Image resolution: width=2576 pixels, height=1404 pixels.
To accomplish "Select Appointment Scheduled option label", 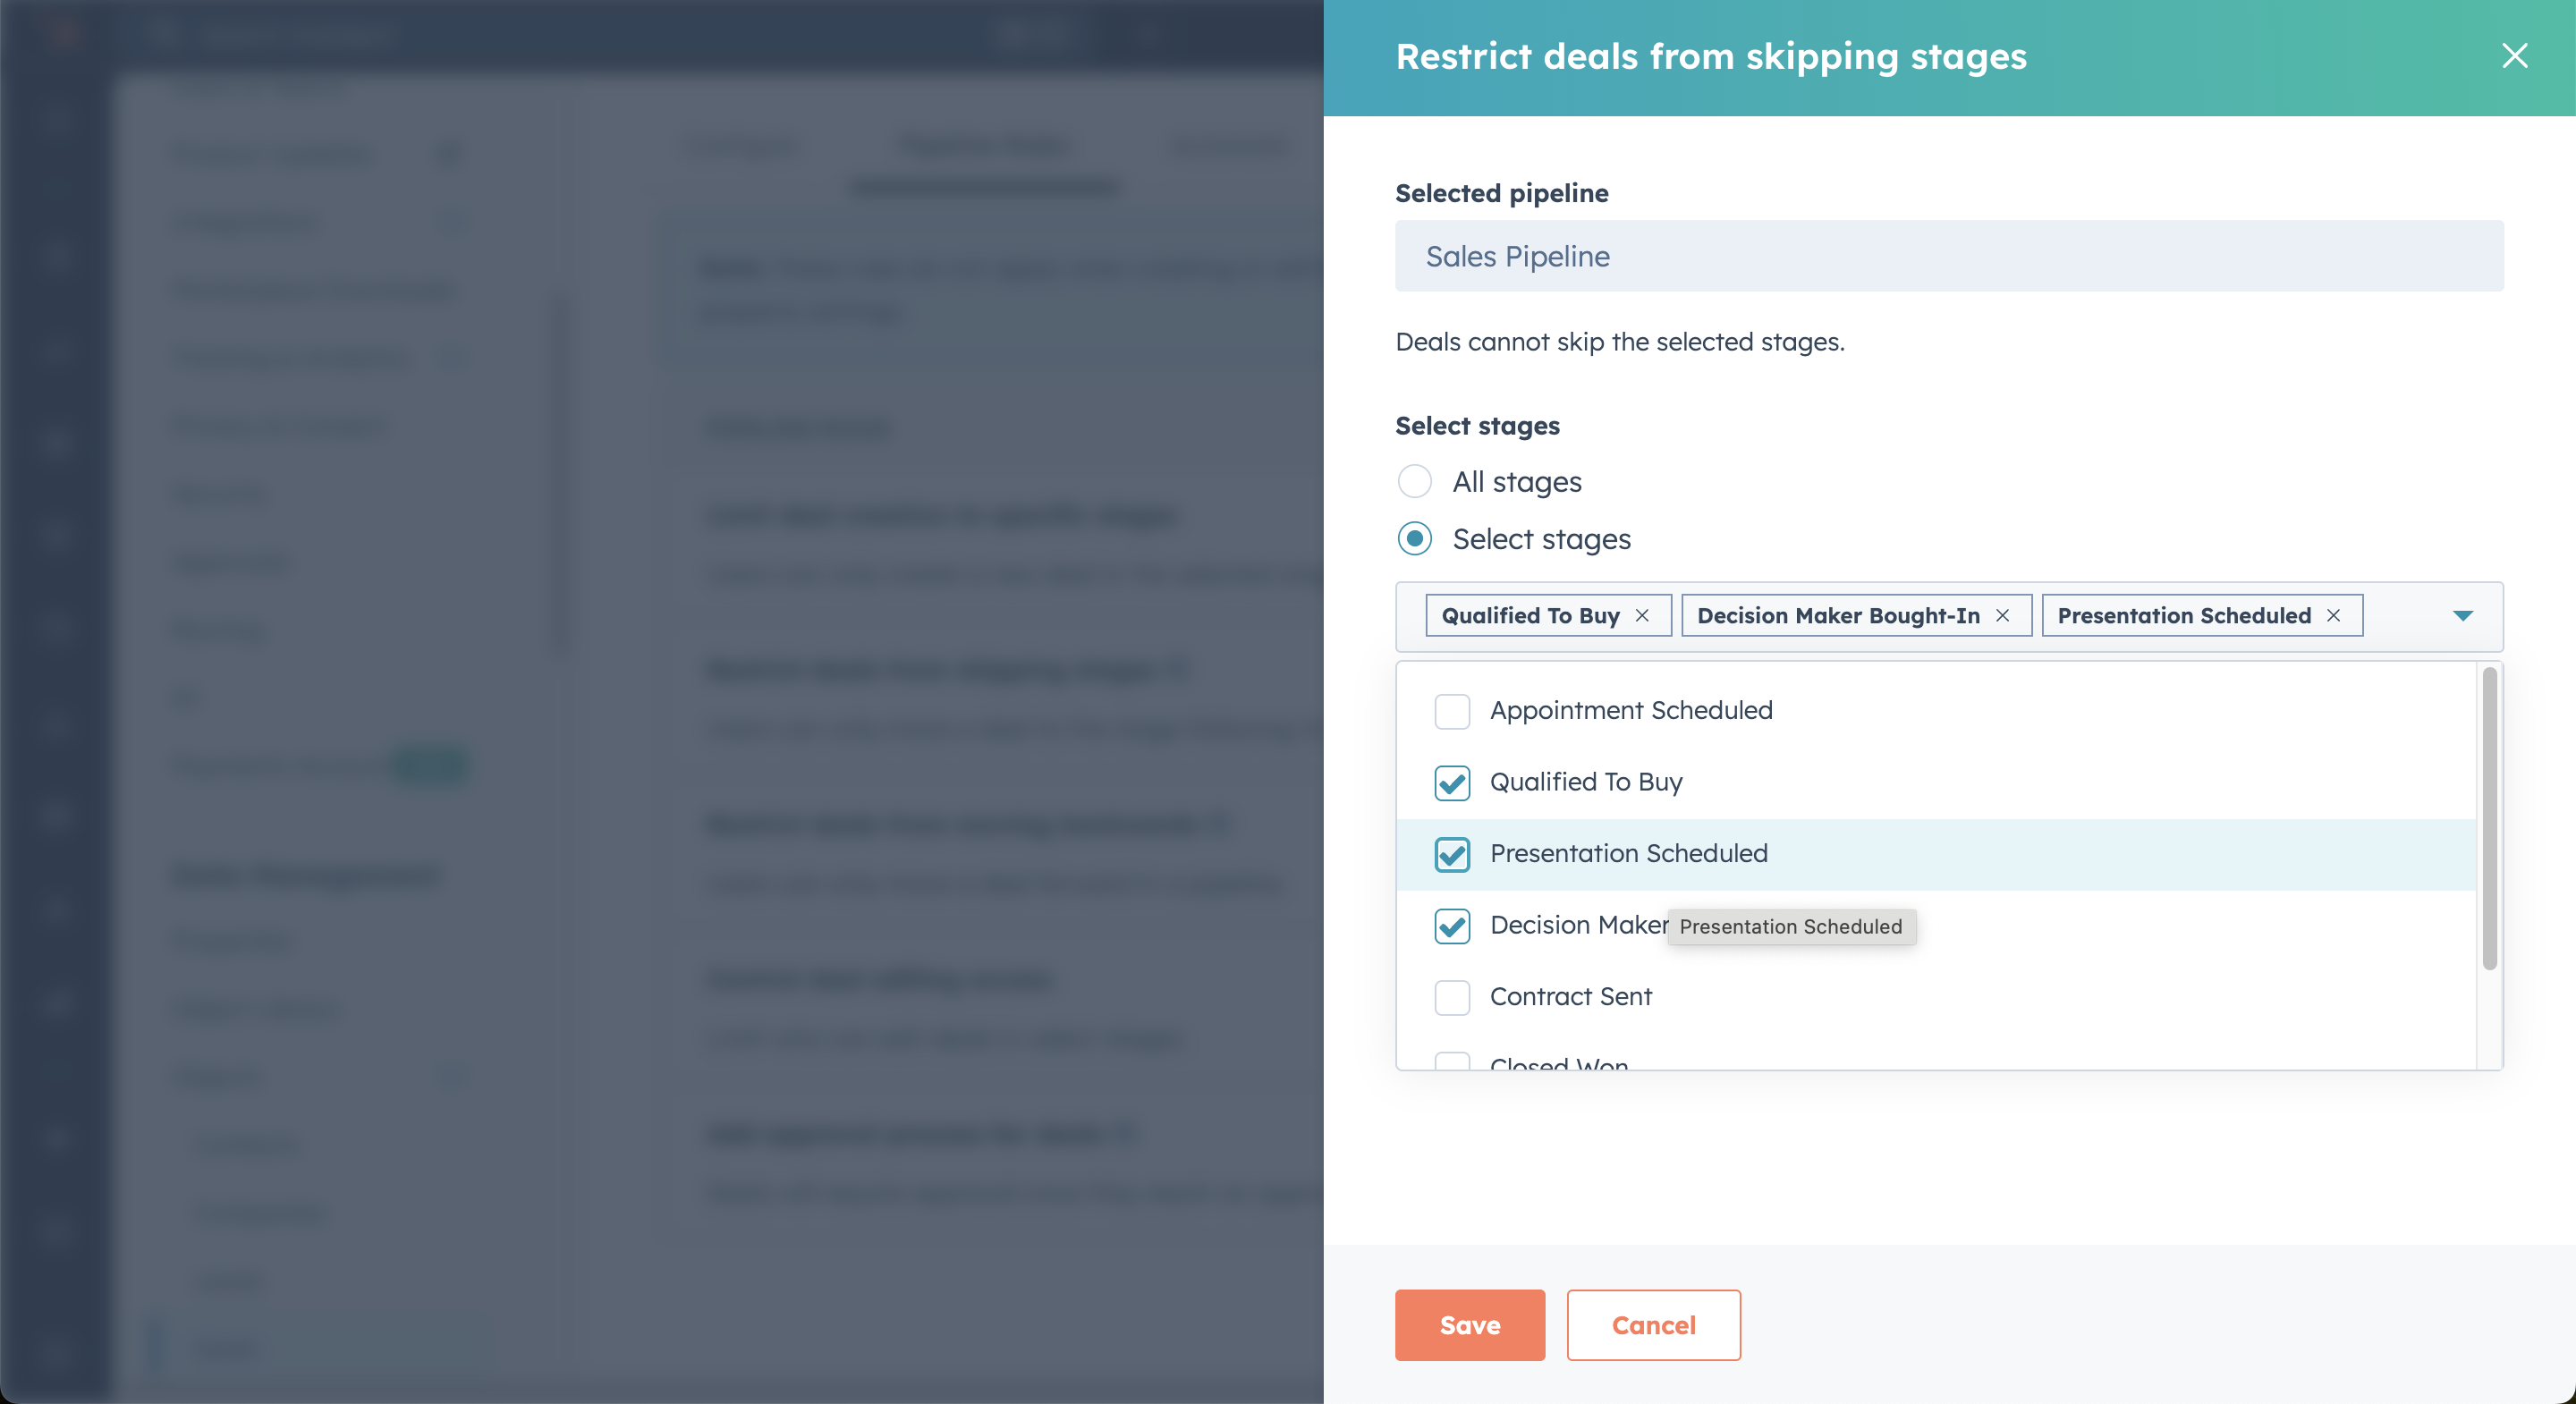I will pos(1630,711).
